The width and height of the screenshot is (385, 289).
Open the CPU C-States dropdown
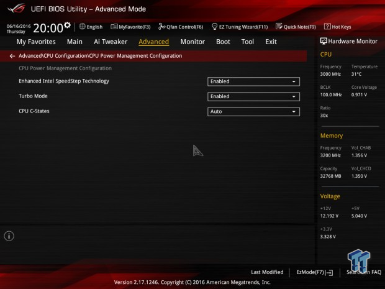point(253,112)
